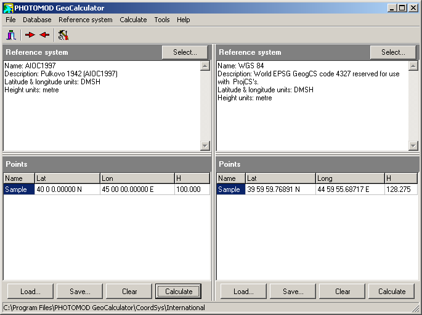Screen dimensions: 422x315
Task: Click up arrow of WGS 84 description scrollbar
Action: [x=413, y=66]
